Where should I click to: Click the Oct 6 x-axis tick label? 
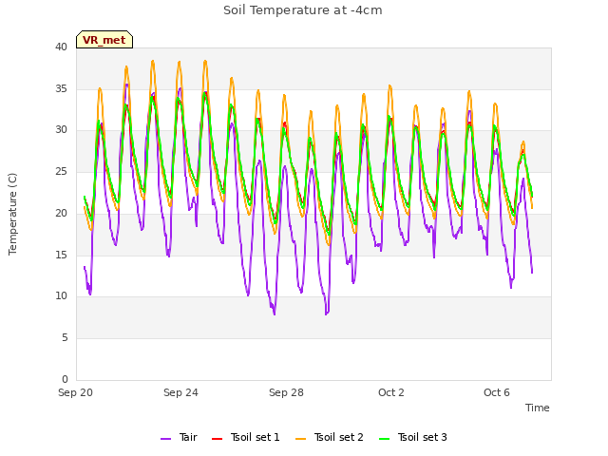tap(497, 392)
